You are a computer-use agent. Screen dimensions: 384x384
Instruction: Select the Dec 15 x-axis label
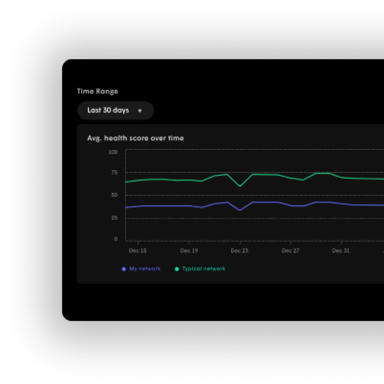pyautogui.click(x=137, y=251)
